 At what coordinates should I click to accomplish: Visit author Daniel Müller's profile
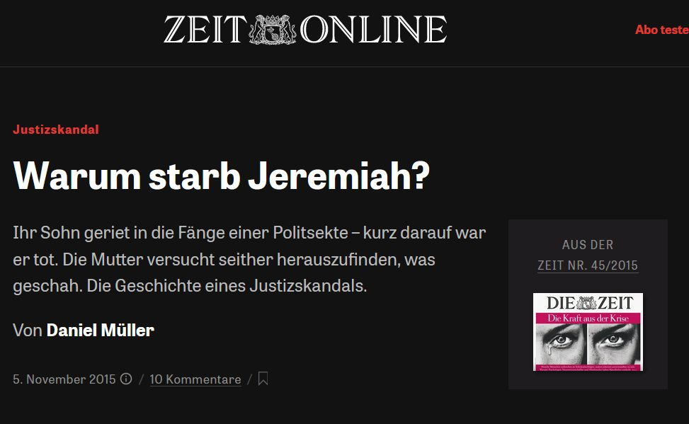(x=100, y=331)
